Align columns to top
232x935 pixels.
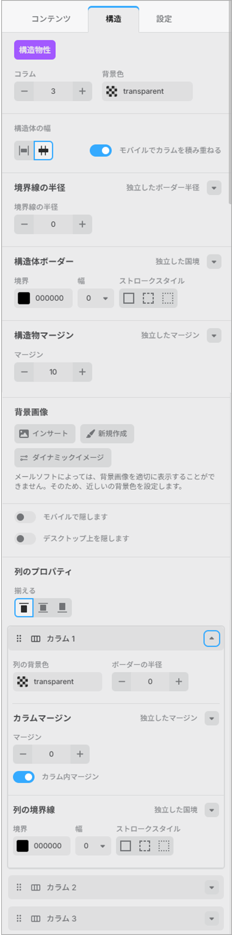[24, 607]
